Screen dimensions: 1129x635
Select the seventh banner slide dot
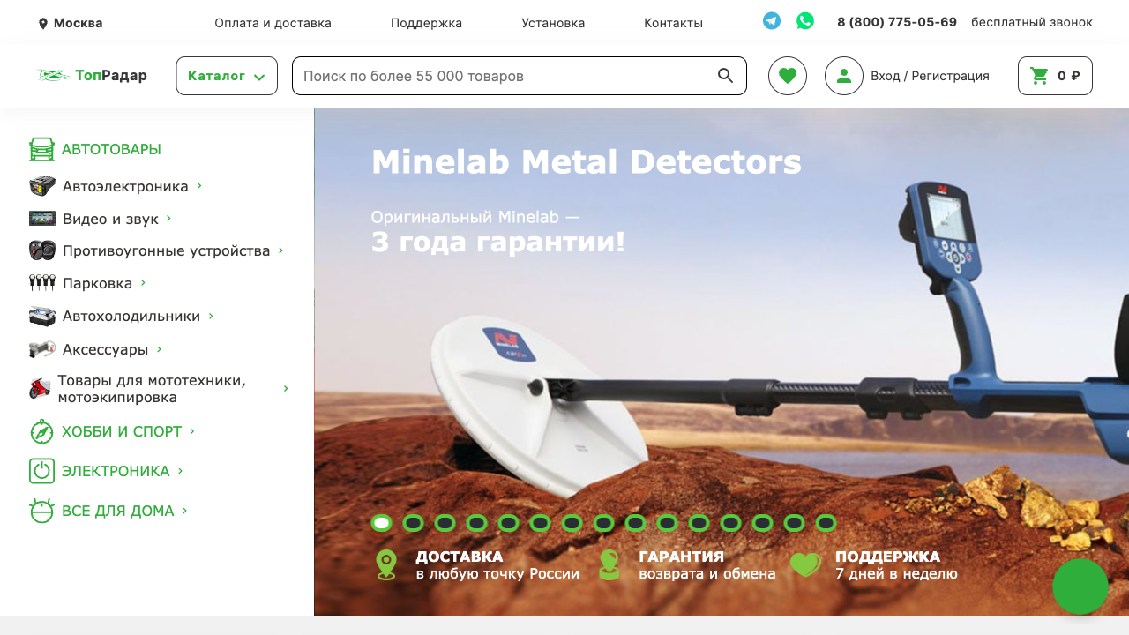pyautogui.click(x=572, y=523)
